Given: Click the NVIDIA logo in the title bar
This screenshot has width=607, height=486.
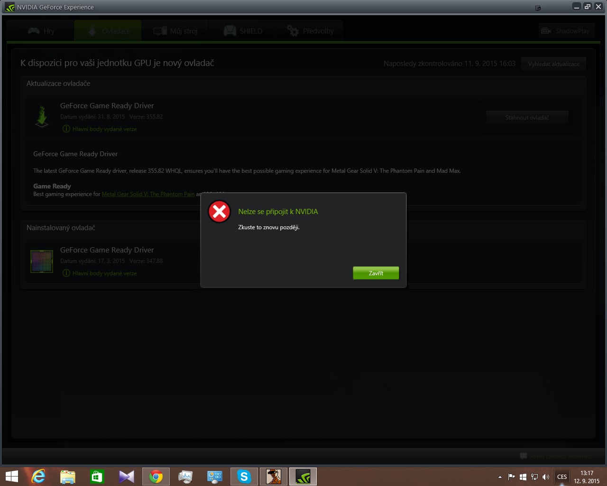Looking at the screenshot, I should pos(9,7).
